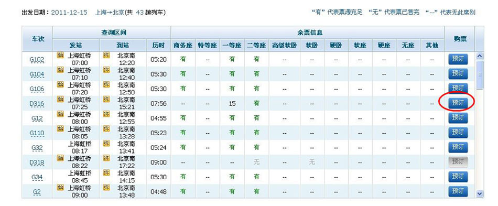
Task: Click the 15 first-class seats cell for D316
Action: click(x=232, y=103)
